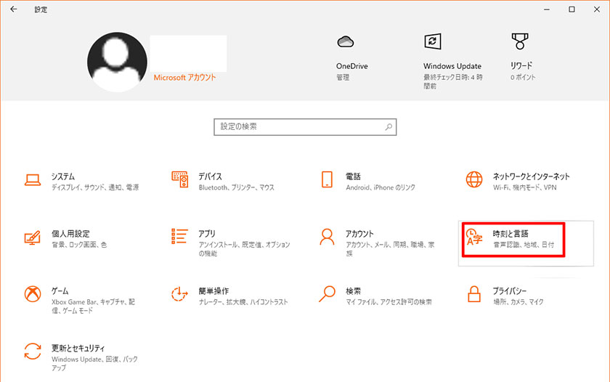Click the Bluetooth、プリンター、マウス description

[x=237, y=187]
